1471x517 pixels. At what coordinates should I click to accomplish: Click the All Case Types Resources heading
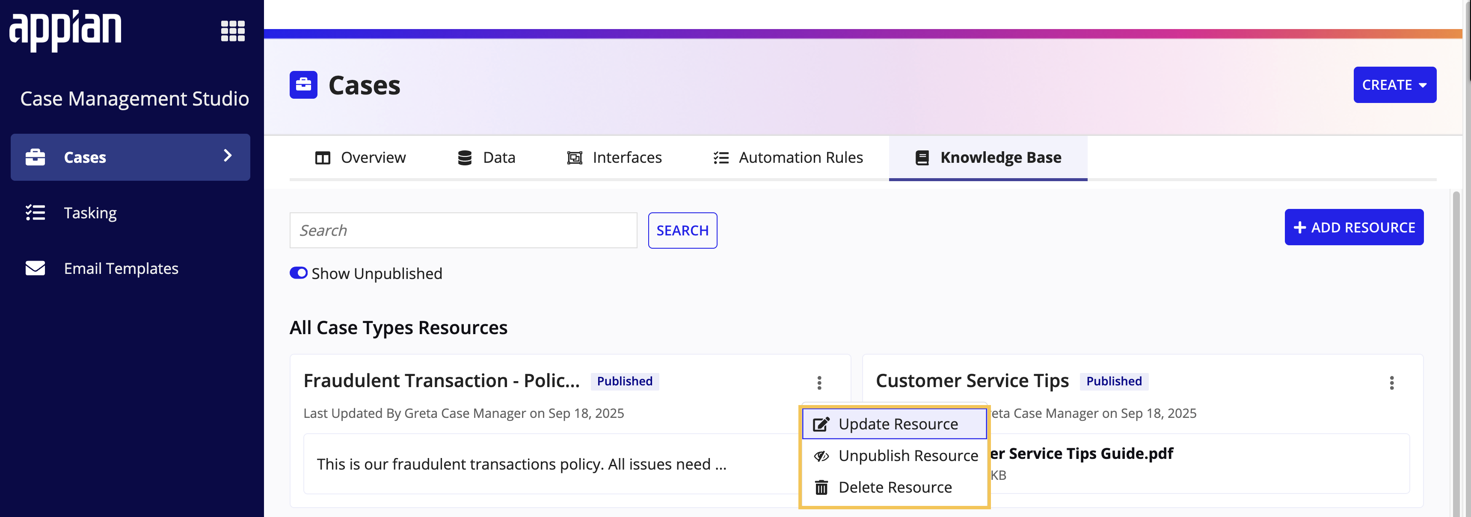point(398,328)
